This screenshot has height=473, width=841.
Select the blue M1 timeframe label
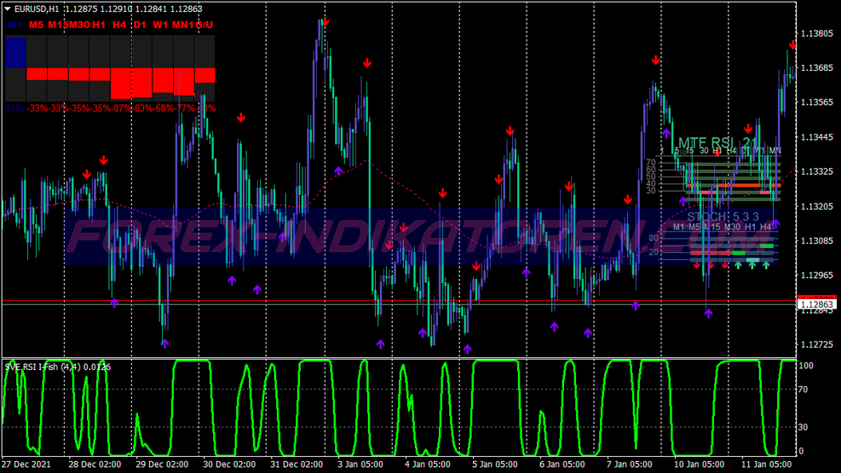pyautogui.click(x=15, y=25)
